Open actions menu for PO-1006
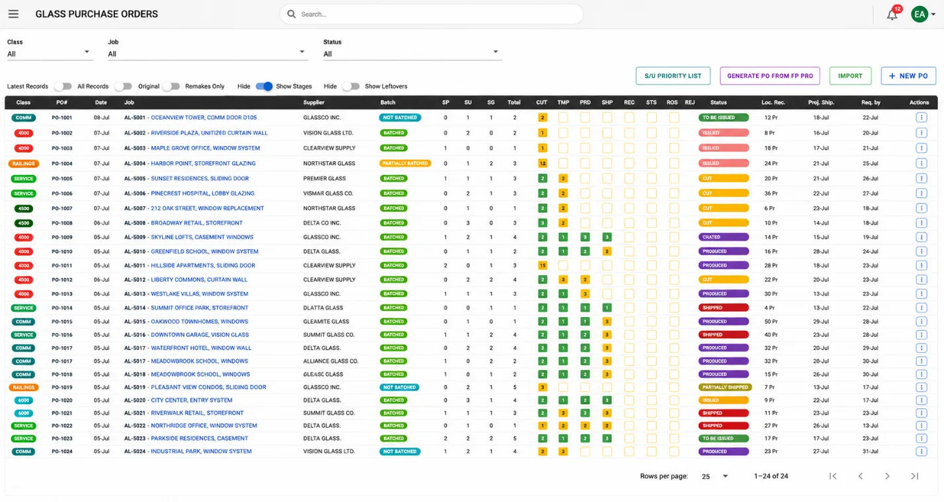 pyautogui.click(x=921, y=194)
